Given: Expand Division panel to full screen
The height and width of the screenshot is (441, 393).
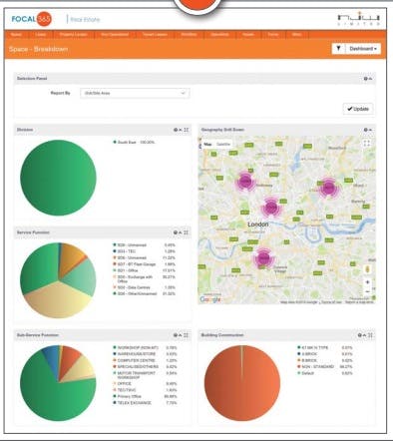Looking at the screenshot, I should [x=187, y=130].
